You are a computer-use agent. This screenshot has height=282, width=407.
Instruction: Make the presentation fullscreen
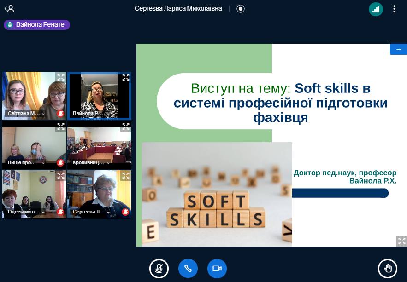(x=401, y=241)
